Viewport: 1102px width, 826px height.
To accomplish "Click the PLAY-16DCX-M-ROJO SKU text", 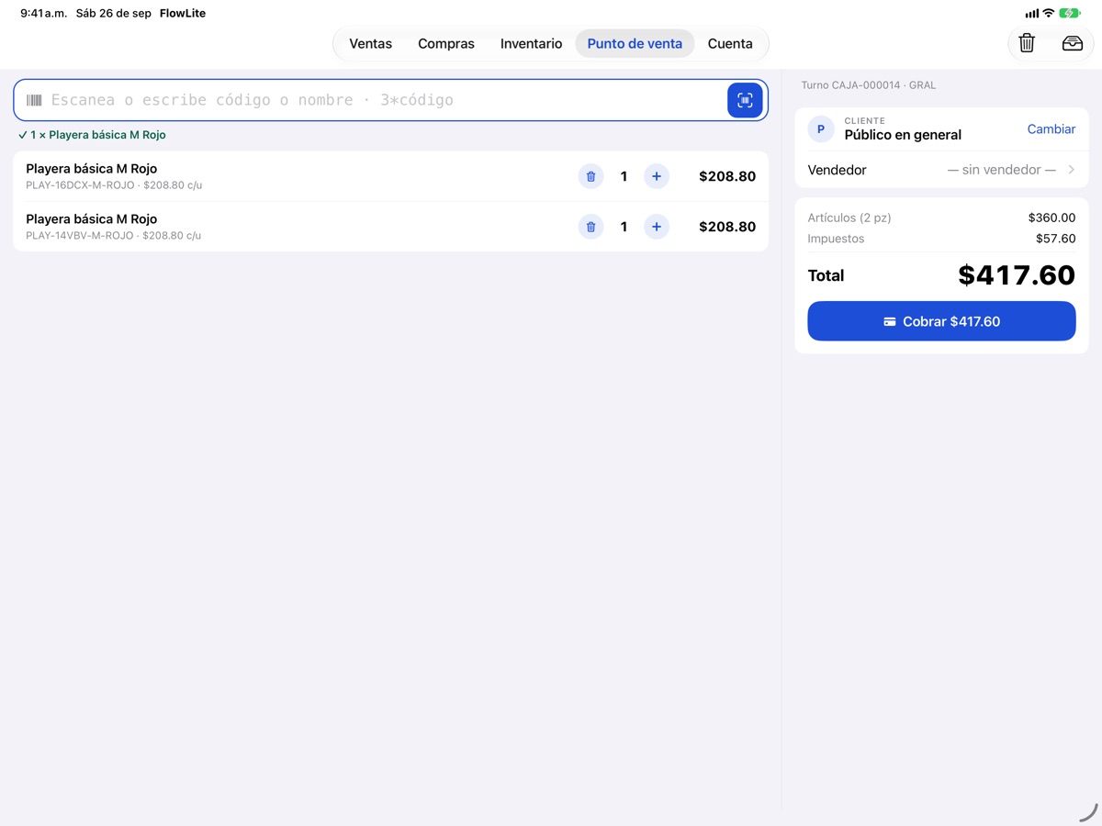I will pos(80,185).
